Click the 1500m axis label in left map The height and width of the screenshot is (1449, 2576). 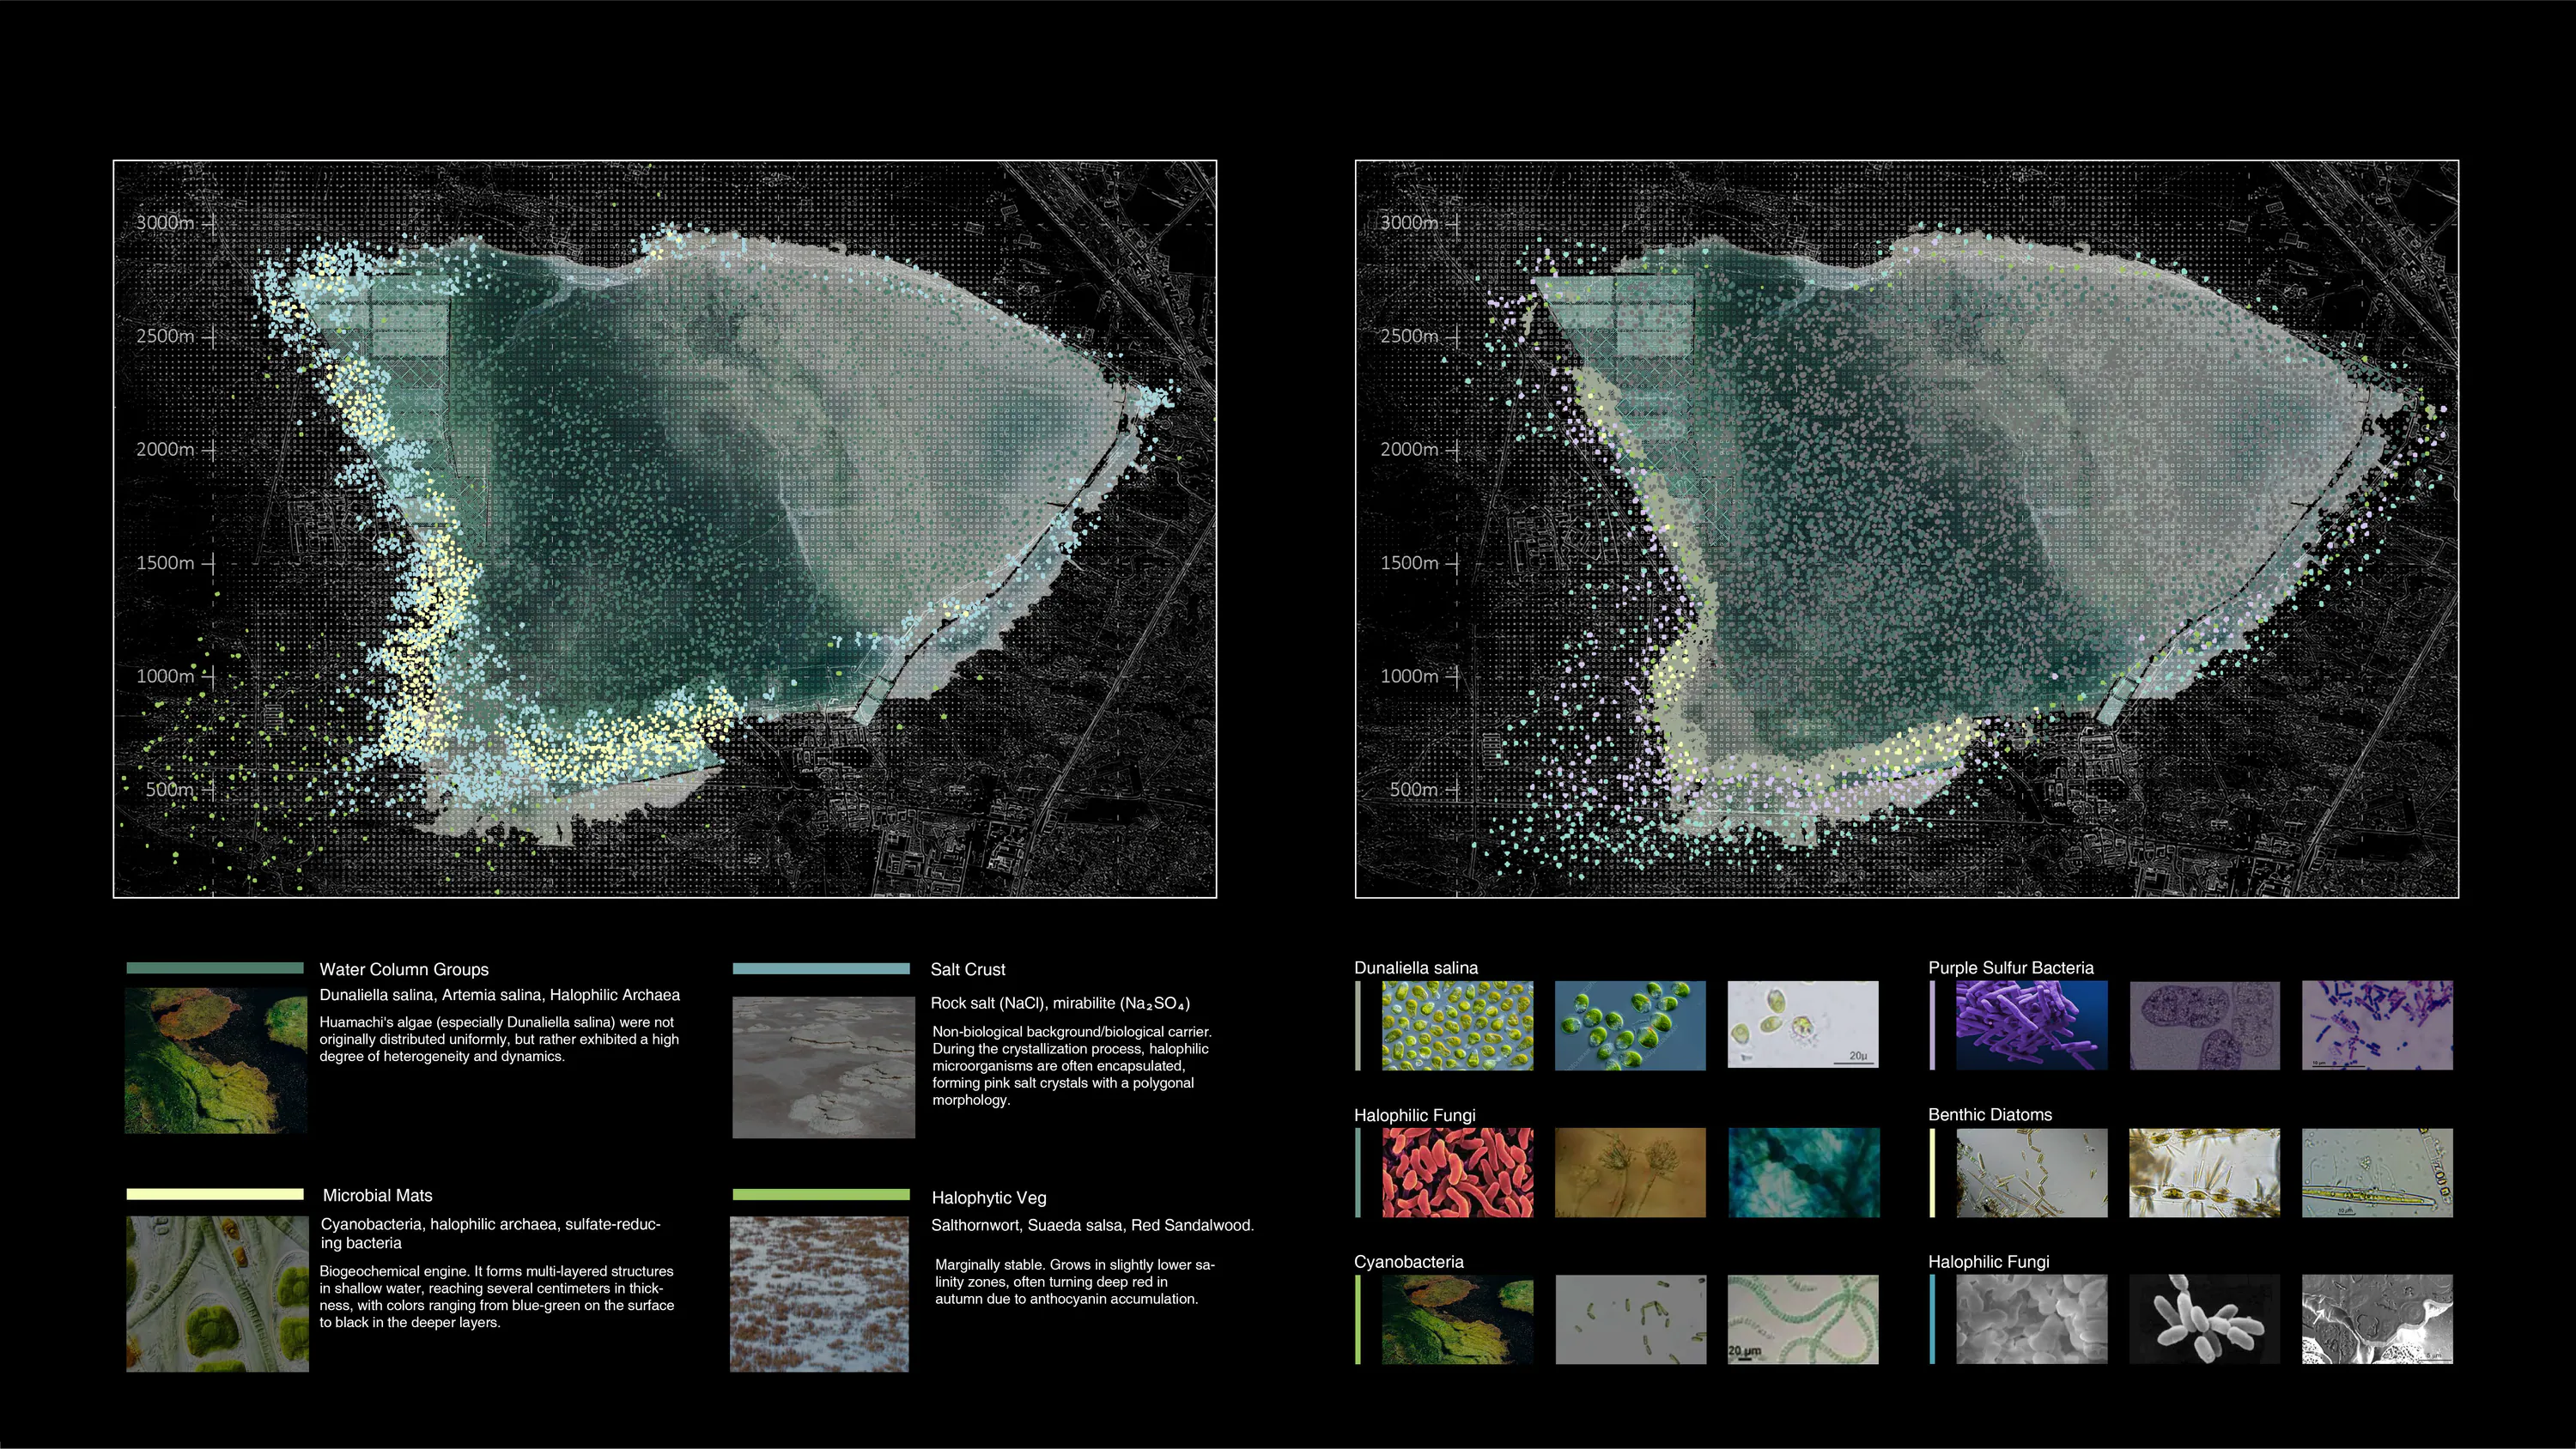165,563
